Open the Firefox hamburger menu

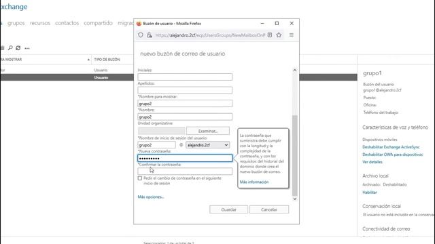click(292, 35)
